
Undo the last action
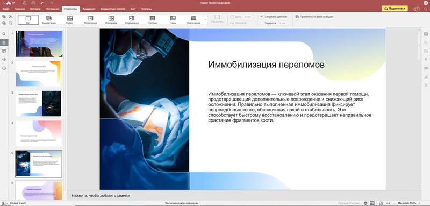click(x=42, y=3)
